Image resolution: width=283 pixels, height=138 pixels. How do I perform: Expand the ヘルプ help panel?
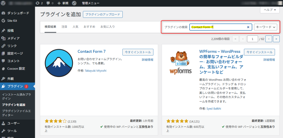(x=270, y=10)
